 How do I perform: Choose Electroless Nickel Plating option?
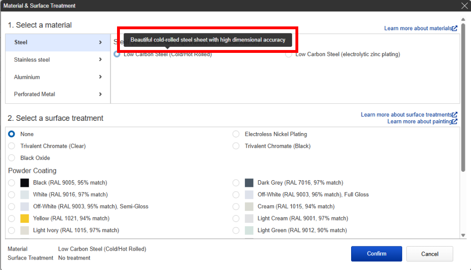[236, 134]
